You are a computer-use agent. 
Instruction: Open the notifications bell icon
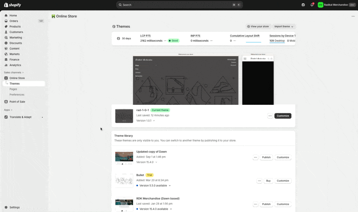point(312,5)
